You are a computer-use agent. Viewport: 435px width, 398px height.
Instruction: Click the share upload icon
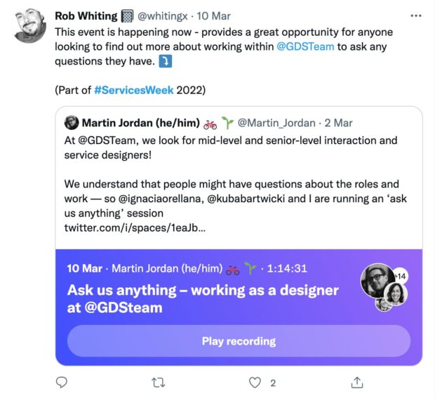point(357,383)
